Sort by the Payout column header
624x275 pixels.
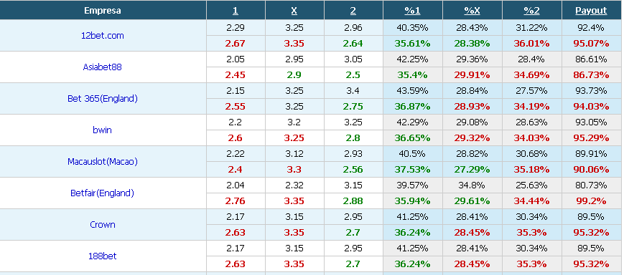click(x=591, y=11)
